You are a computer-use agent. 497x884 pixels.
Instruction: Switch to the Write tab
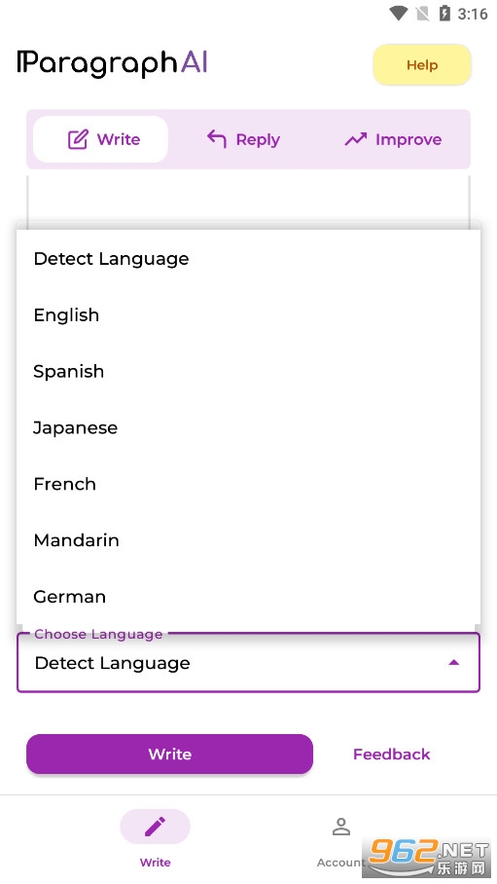click(100, 139)
